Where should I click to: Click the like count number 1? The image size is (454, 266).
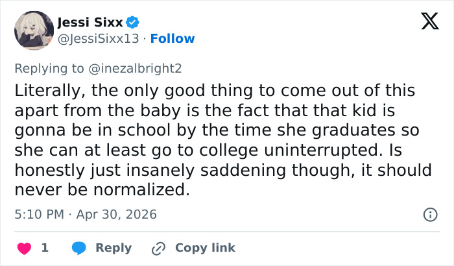[x=45, y=248]
